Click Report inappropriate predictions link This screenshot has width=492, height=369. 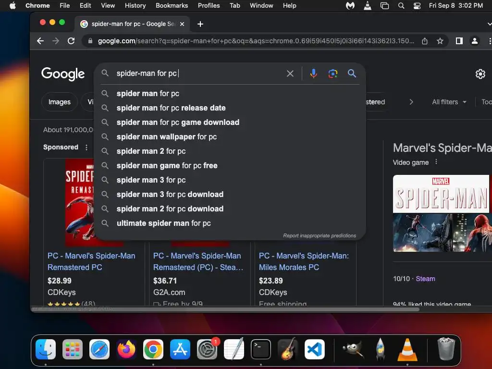(x=320, y=235)
